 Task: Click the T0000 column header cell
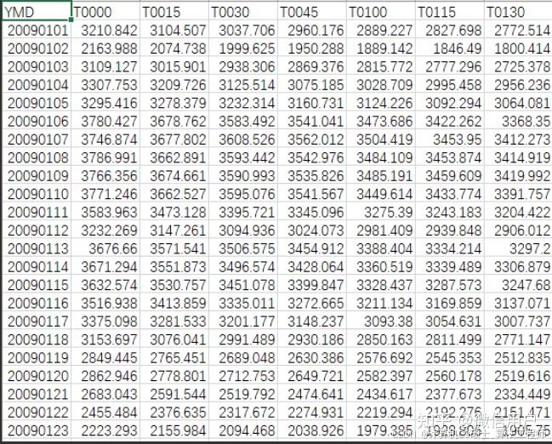click(x=105, y=12)
